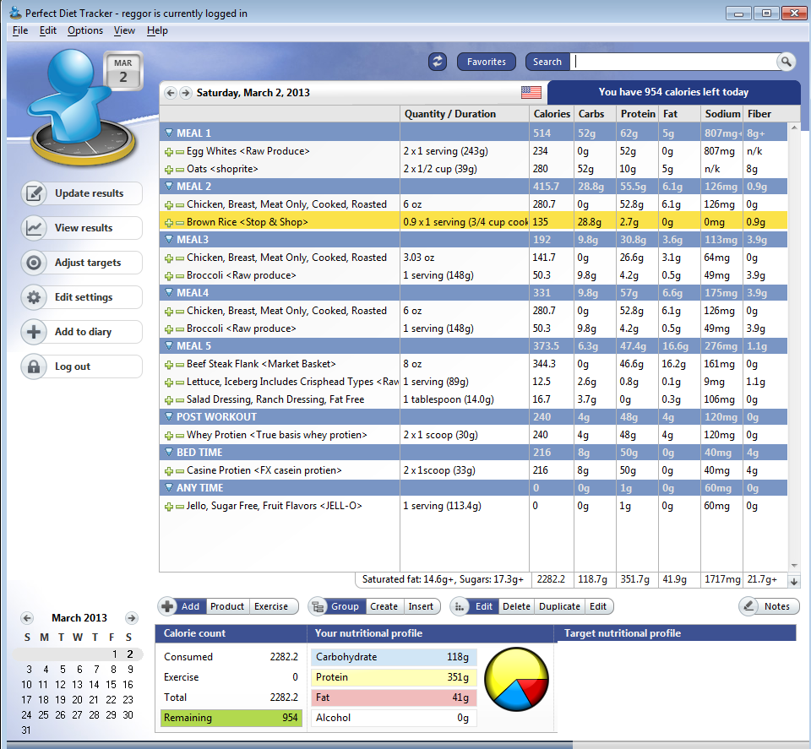Click the dotted icon before the highlighted Edit label

tap(460, 606)
